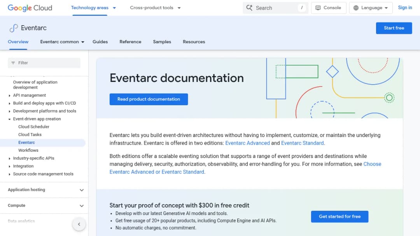Select Cloud Tasks in the sidebar

(30, 135)
